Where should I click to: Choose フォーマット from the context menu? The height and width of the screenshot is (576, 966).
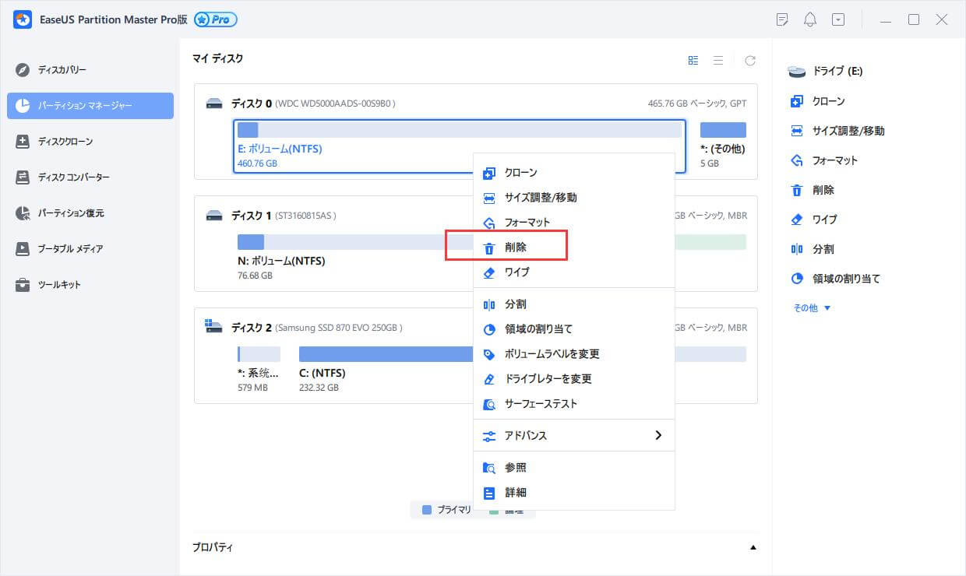(x=527, y=223)
